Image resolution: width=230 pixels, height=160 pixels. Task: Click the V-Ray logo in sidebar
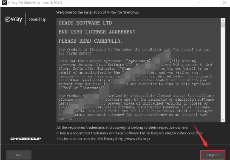14,19
